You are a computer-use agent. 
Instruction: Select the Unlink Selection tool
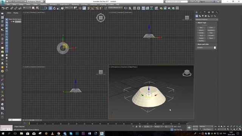coord(16,8)
